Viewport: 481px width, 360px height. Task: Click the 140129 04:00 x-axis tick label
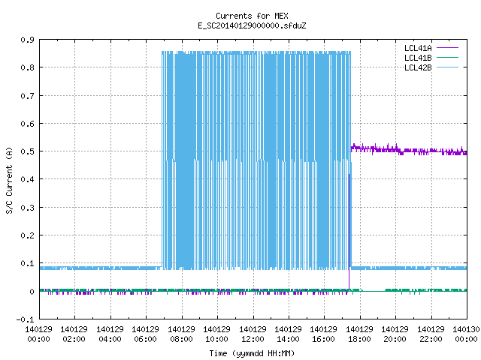(110, 334)
